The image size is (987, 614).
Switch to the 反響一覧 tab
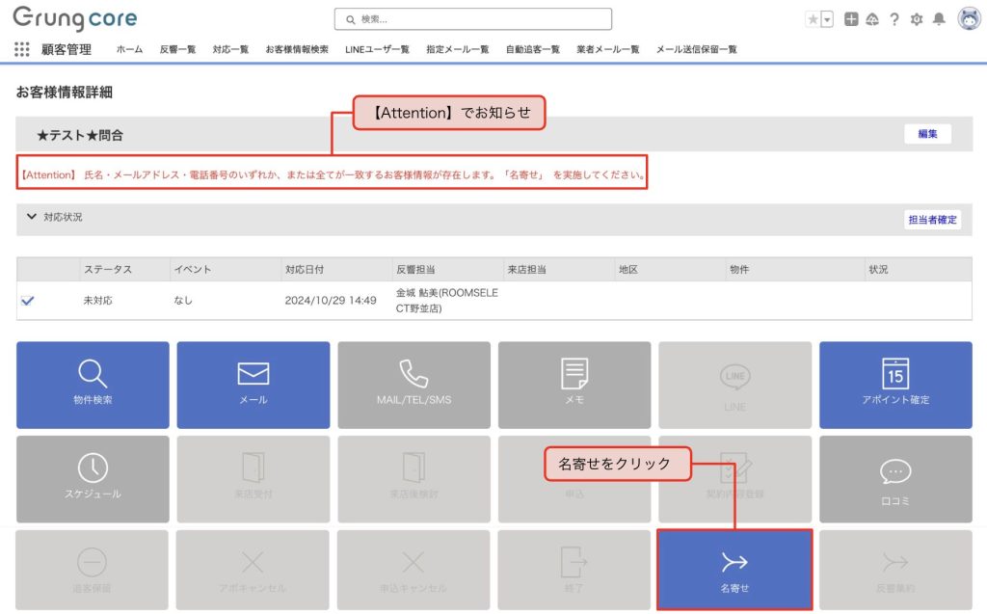click(x=177, y=49)
